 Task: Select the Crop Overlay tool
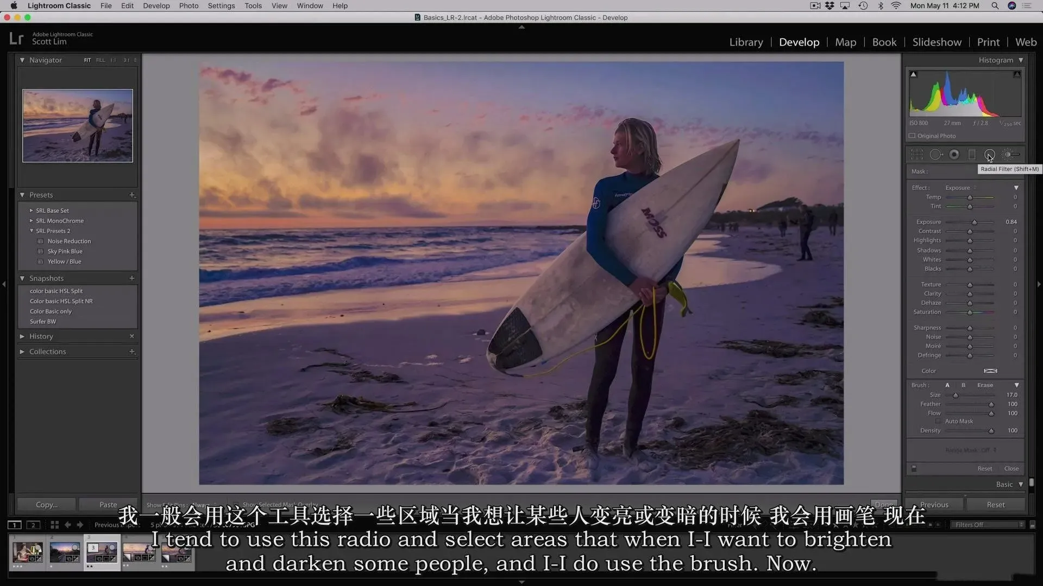pos(917,155)
